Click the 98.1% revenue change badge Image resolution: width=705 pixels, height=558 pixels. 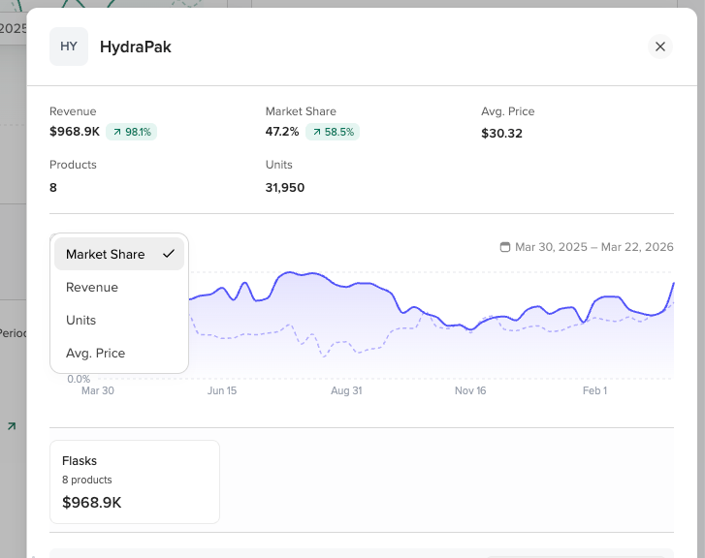(131, 132)
